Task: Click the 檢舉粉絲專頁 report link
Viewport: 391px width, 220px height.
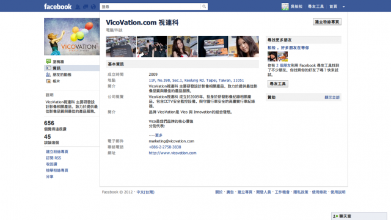Action: [x=57, y=170]
